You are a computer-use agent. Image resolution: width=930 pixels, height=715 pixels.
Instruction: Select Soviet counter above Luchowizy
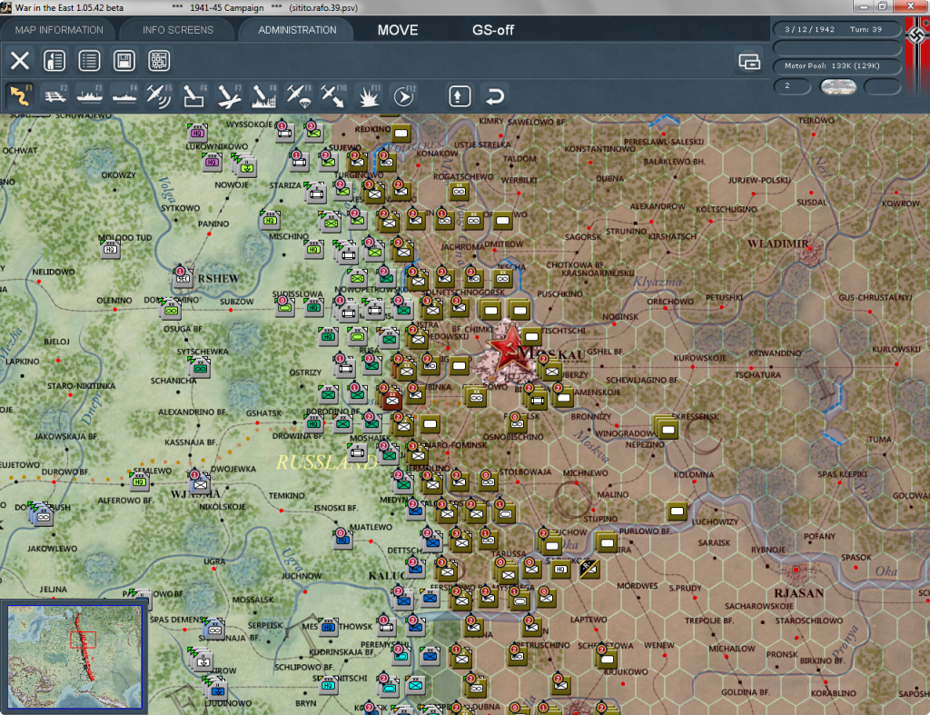[677, 511]
